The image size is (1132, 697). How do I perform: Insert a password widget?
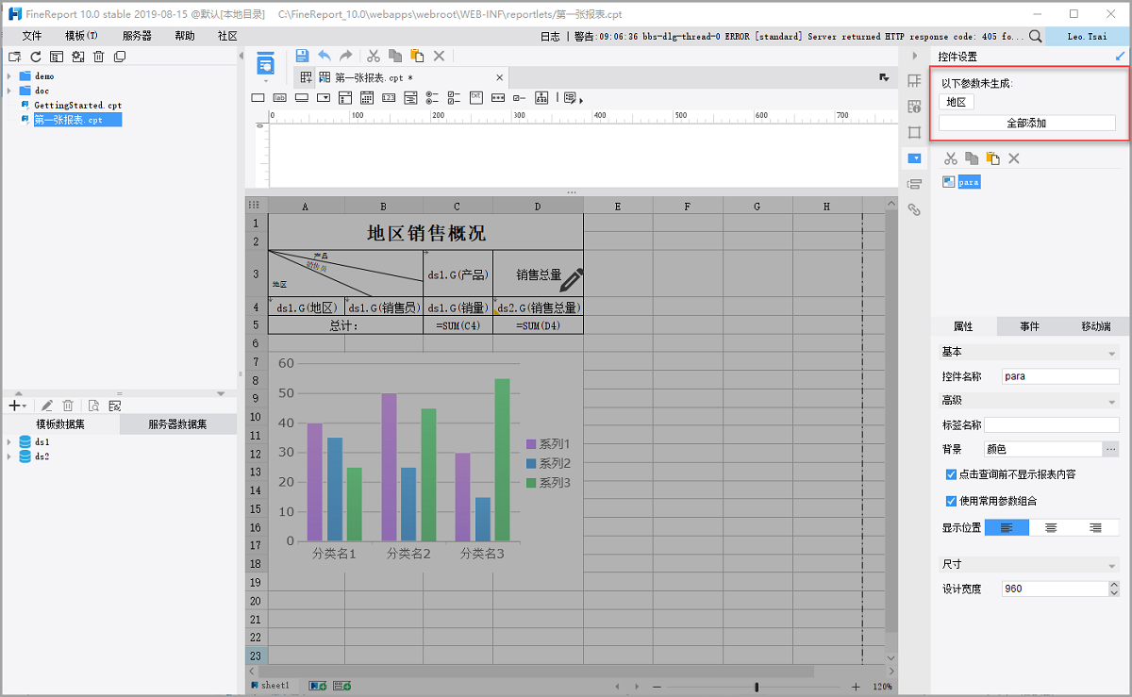497,97
